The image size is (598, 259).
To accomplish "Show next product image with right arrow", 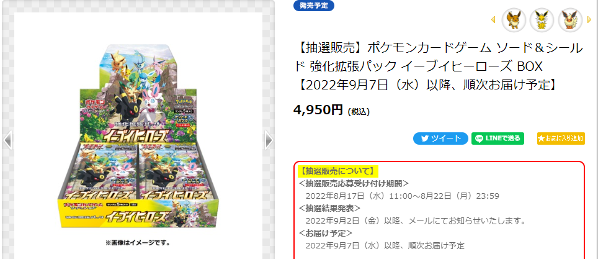I will 269,140.
